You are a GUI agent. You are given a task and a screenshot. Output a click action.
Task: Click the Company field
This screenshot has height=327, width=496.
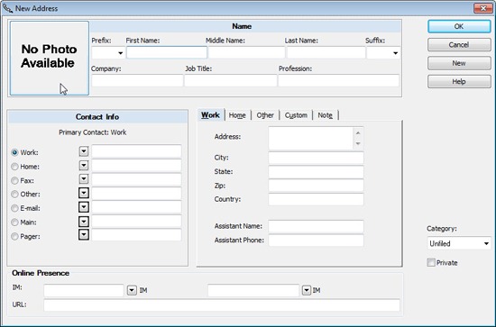click(x=137, y=80)
